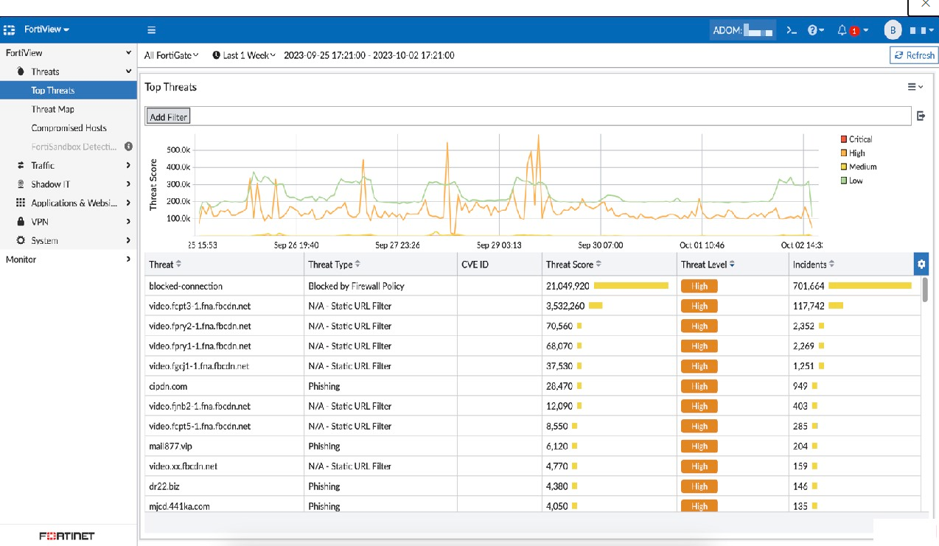Open the help question mark menu

pyautogui.click(x=816, y=30)
